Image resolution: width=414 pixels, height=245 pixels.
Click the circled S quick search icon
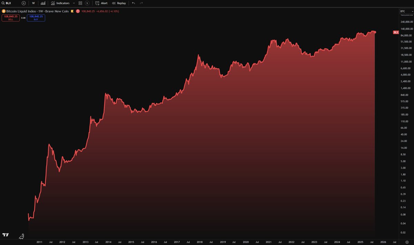click(x=87, y=3)
